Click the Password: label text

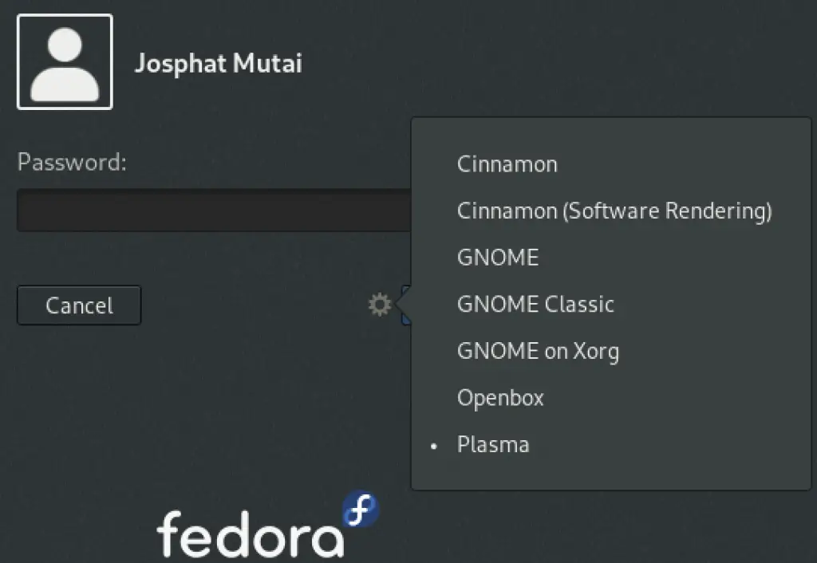pos(72,162)
